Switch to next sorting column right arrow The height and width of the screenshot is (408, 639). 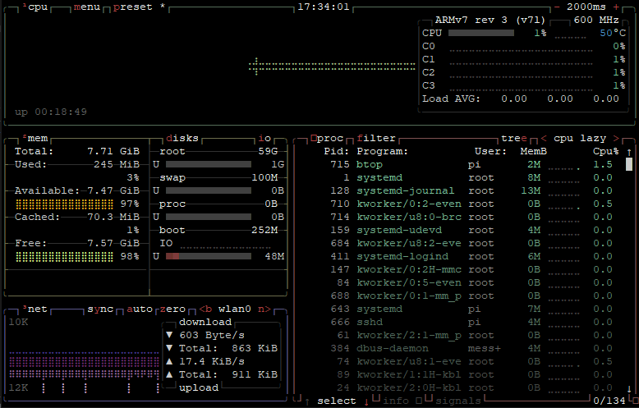pos(616,138)
